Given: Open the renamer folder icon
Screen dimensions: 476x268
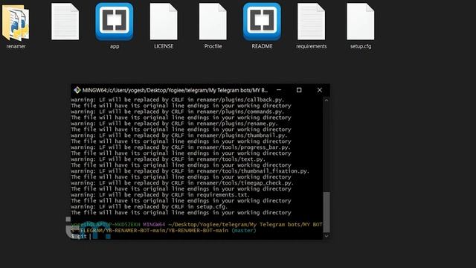Looking at the screenshot, I should 16,23.
